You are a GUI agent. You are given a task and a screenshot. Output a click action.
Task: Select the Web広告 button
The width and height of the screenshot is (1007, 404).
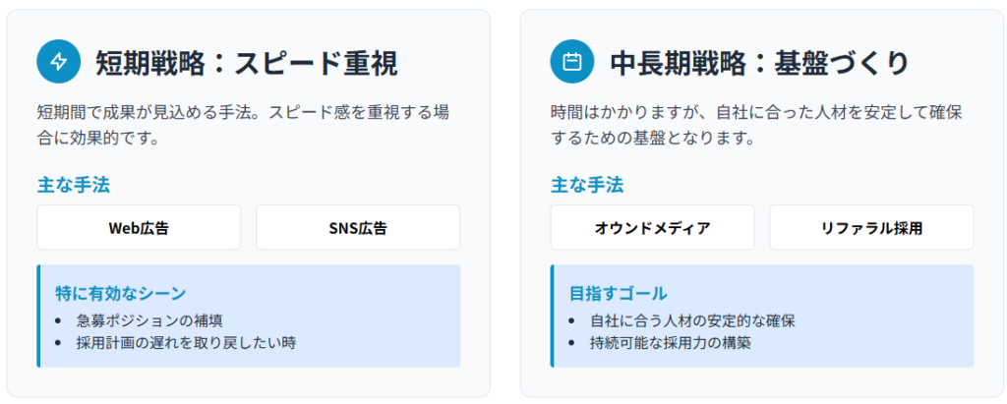tap(139, 228)
